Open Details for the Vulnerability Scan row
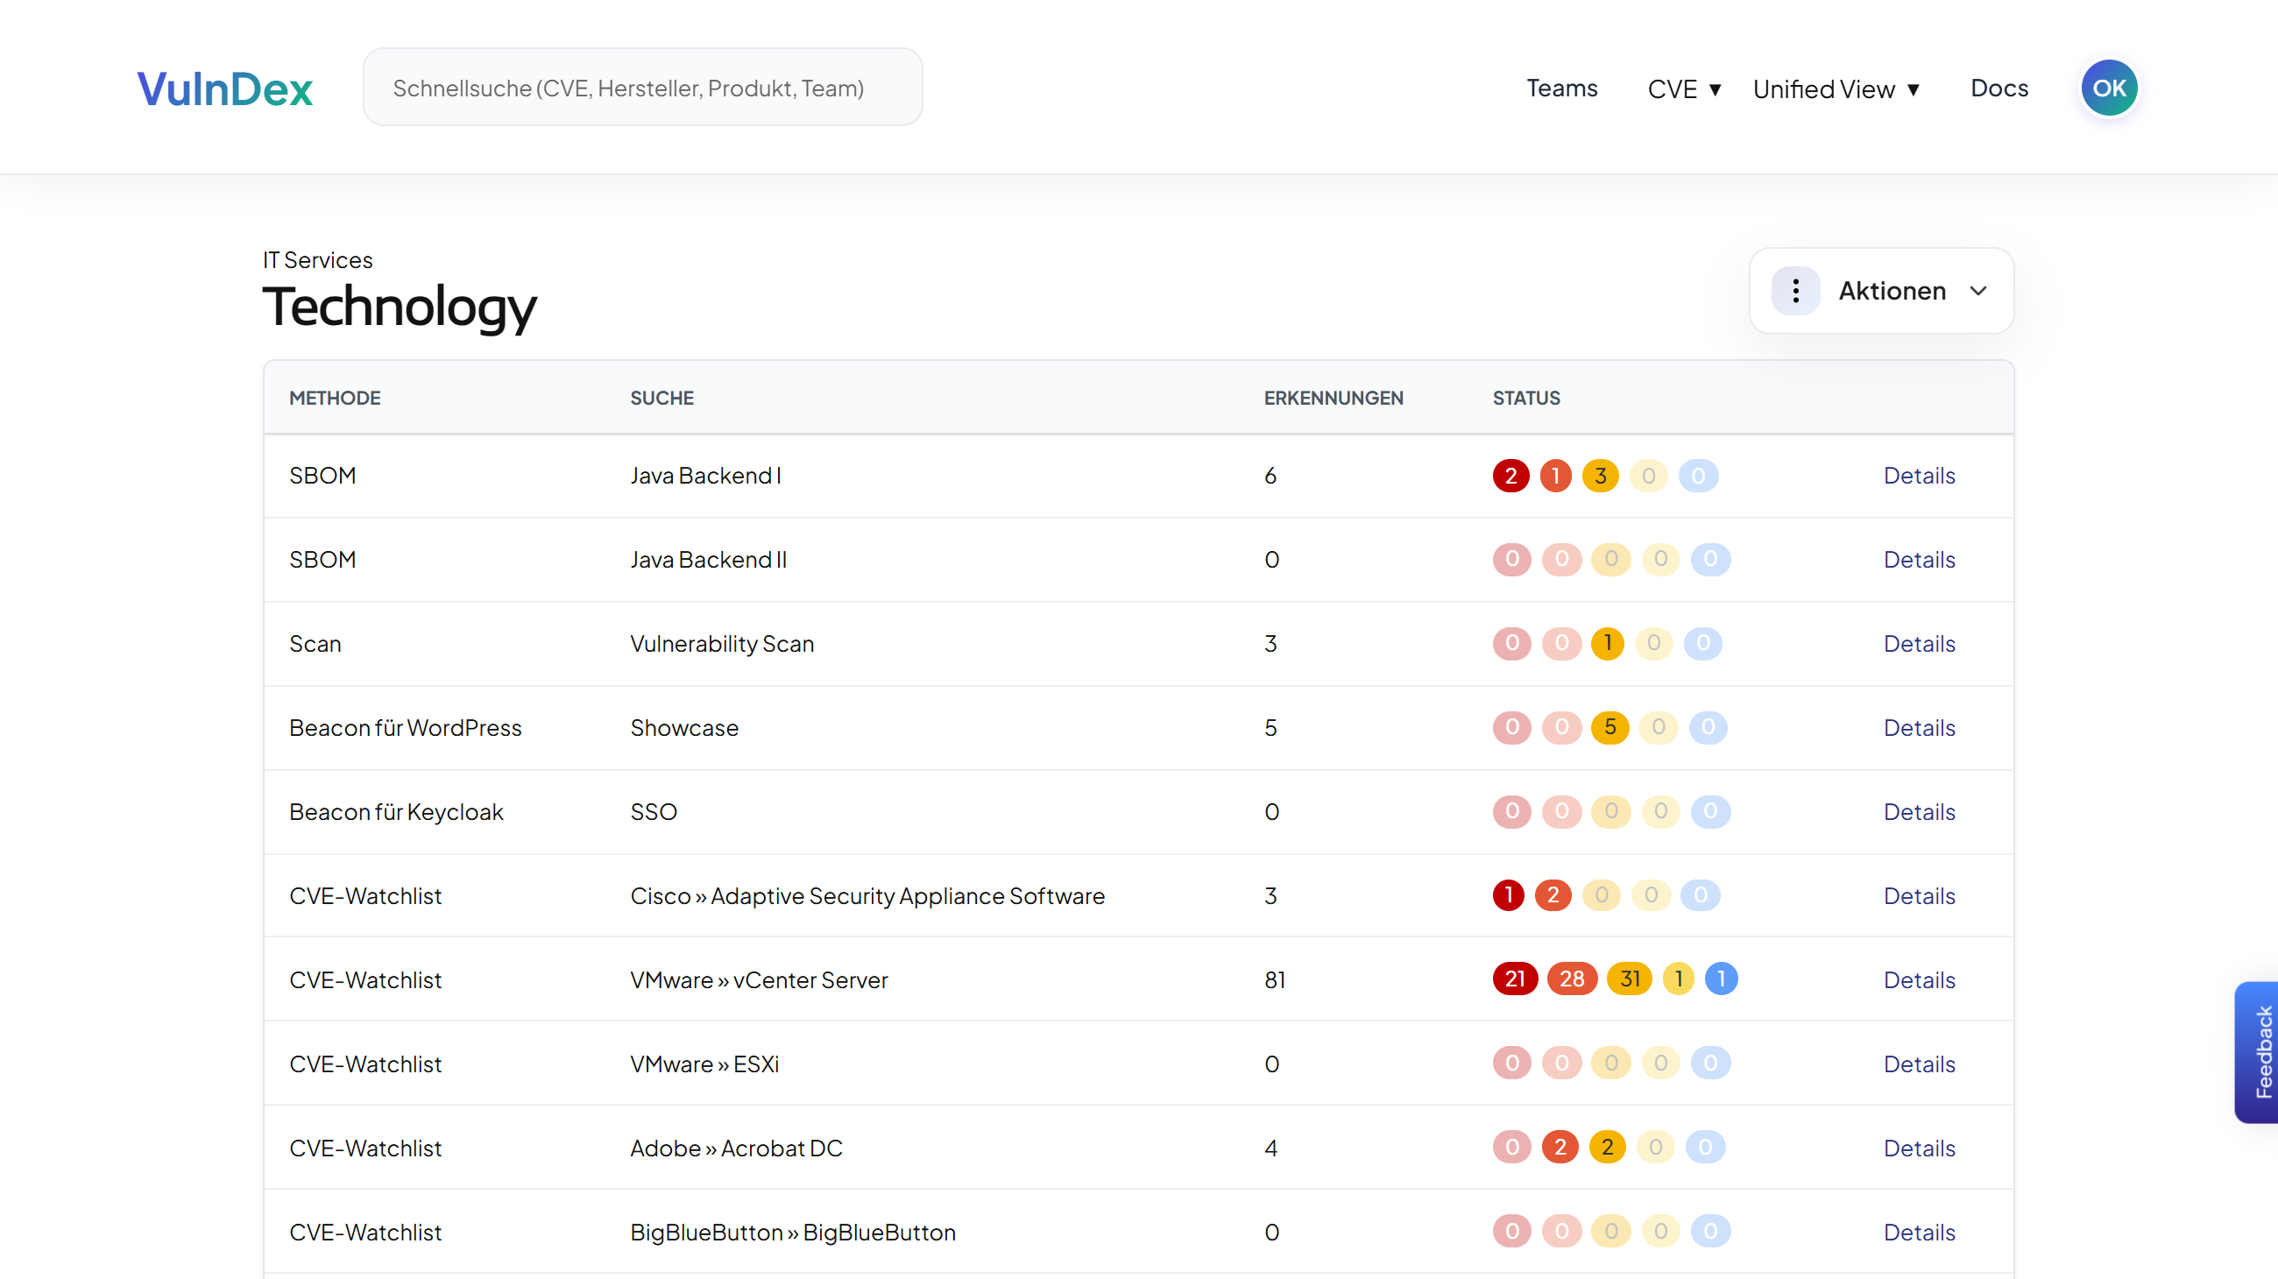 1919,644
